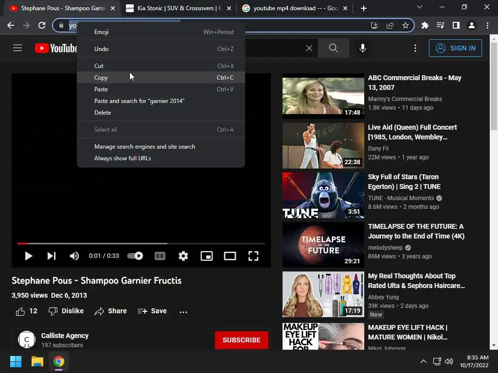Open TIMELAPSE OF THE FUTURE video title
498x373 pixels.
416,231
